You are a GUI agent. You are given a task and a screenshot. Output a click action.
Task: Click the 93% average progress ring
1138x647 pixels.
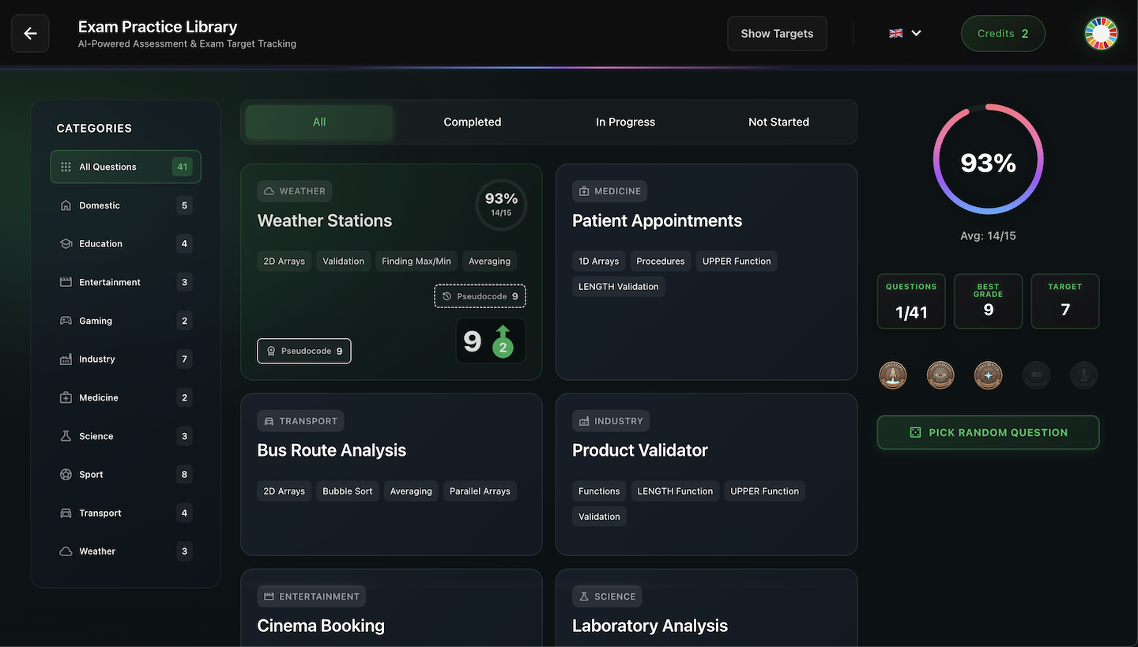click(988, 159)
